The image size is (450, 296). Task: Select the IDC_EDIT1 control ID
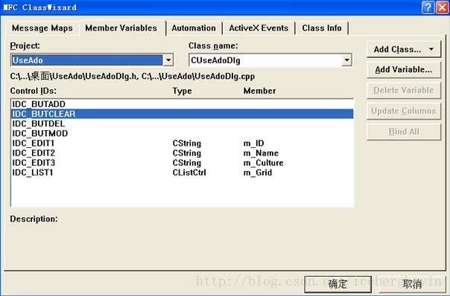tap(34, 143)
